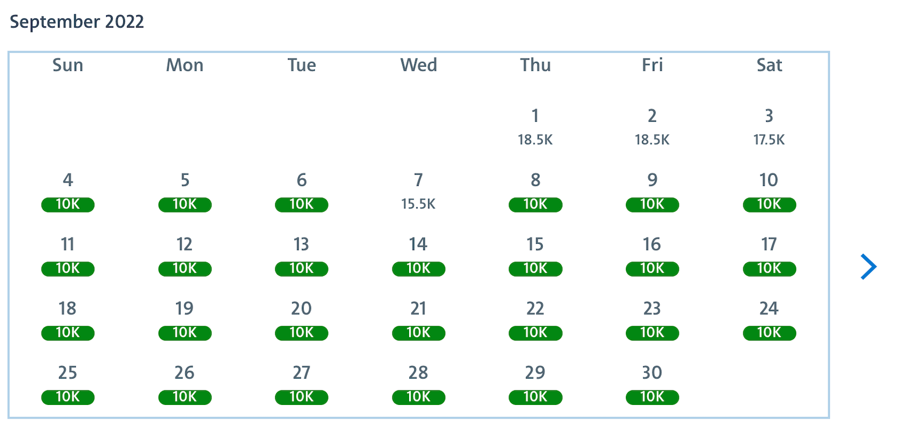Click the 10K price pill on September 17
The height and width of the screenshot is (428, 898).
[769, 268]
